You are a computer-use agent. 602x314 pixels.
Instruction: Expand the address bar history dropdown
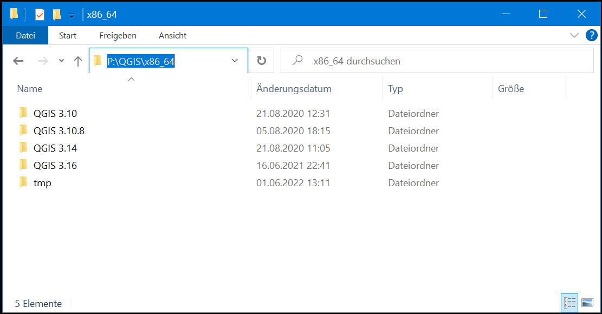click(235, 61)
